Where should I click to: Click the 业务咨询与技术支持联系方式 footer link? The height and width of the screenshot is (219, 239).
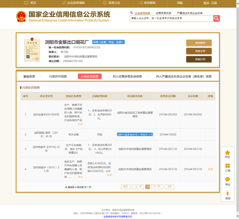(x=118, y=216)
